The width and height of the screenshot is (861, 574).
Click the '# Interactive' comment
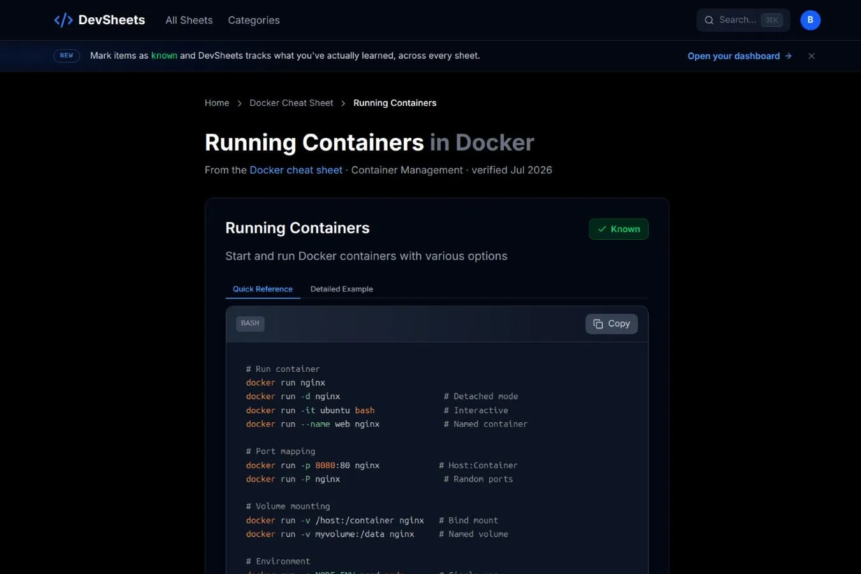pos(476,411)
